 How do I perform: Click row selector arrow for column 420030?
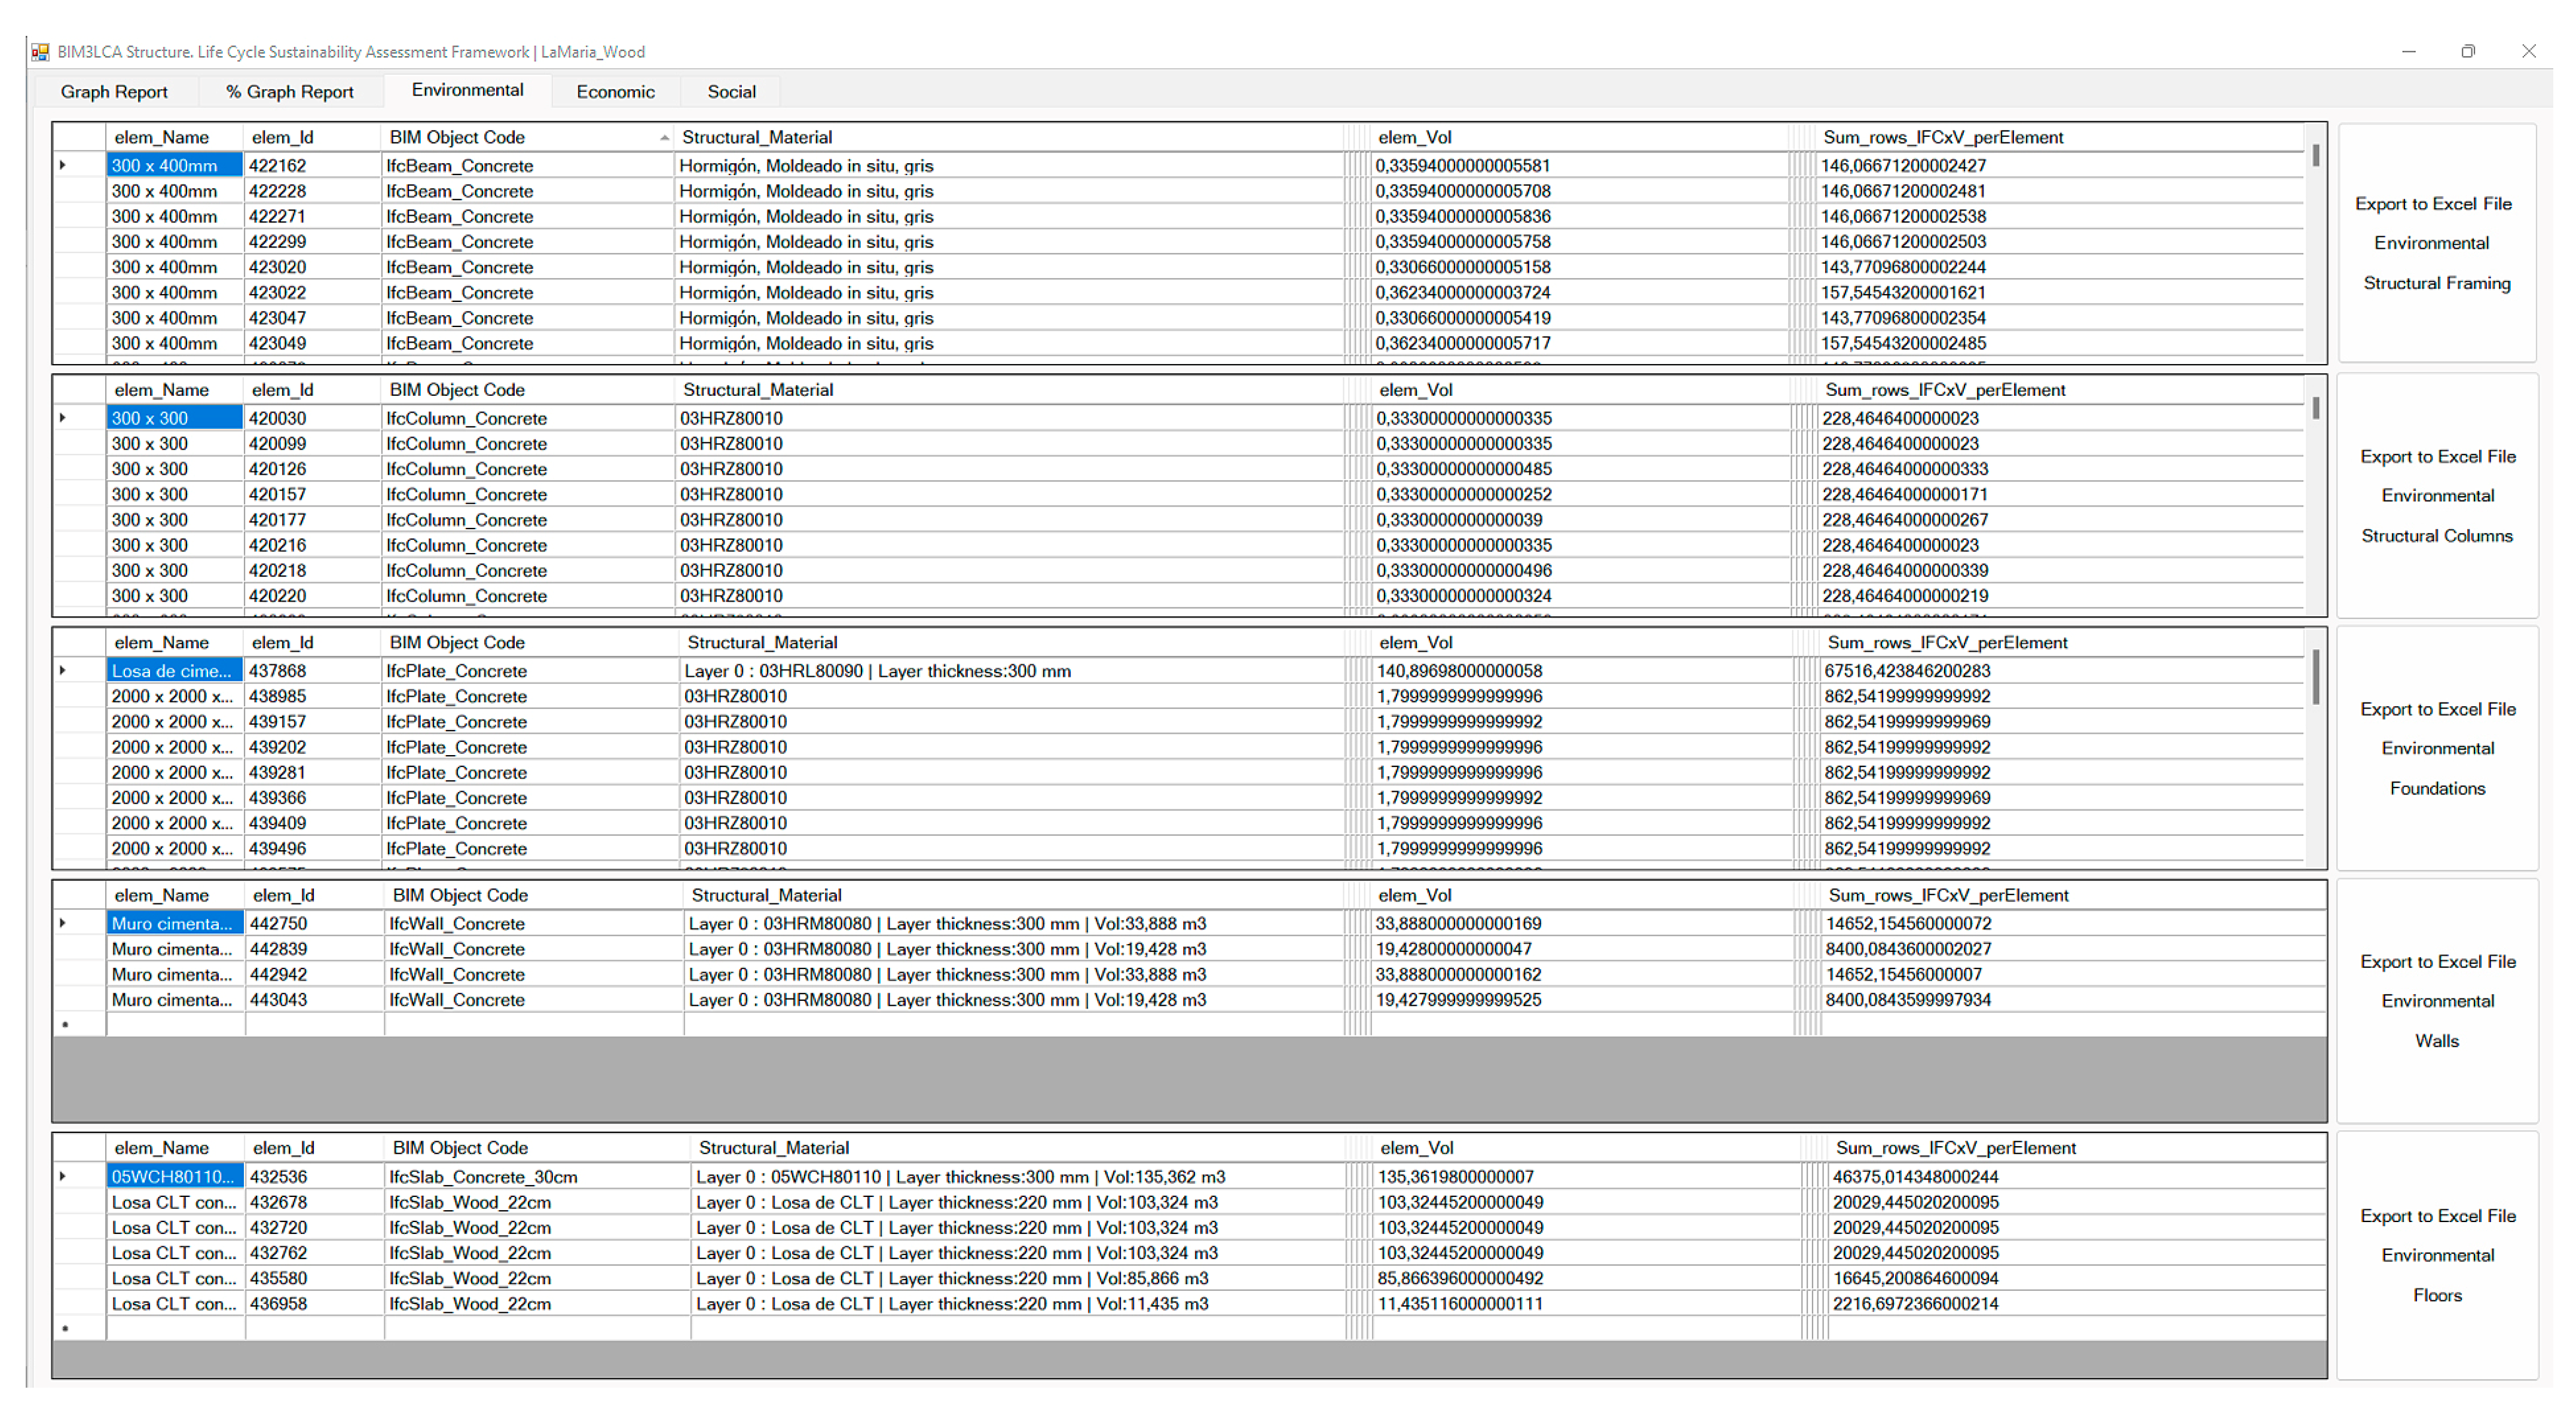coord(63,418)
